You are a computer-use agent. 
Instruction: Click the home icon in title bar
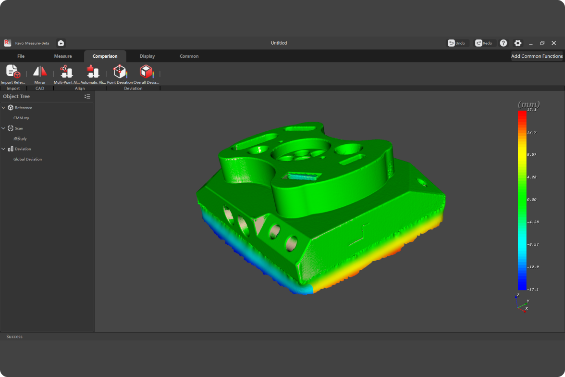pyautogui.click(x=61, y=43)
